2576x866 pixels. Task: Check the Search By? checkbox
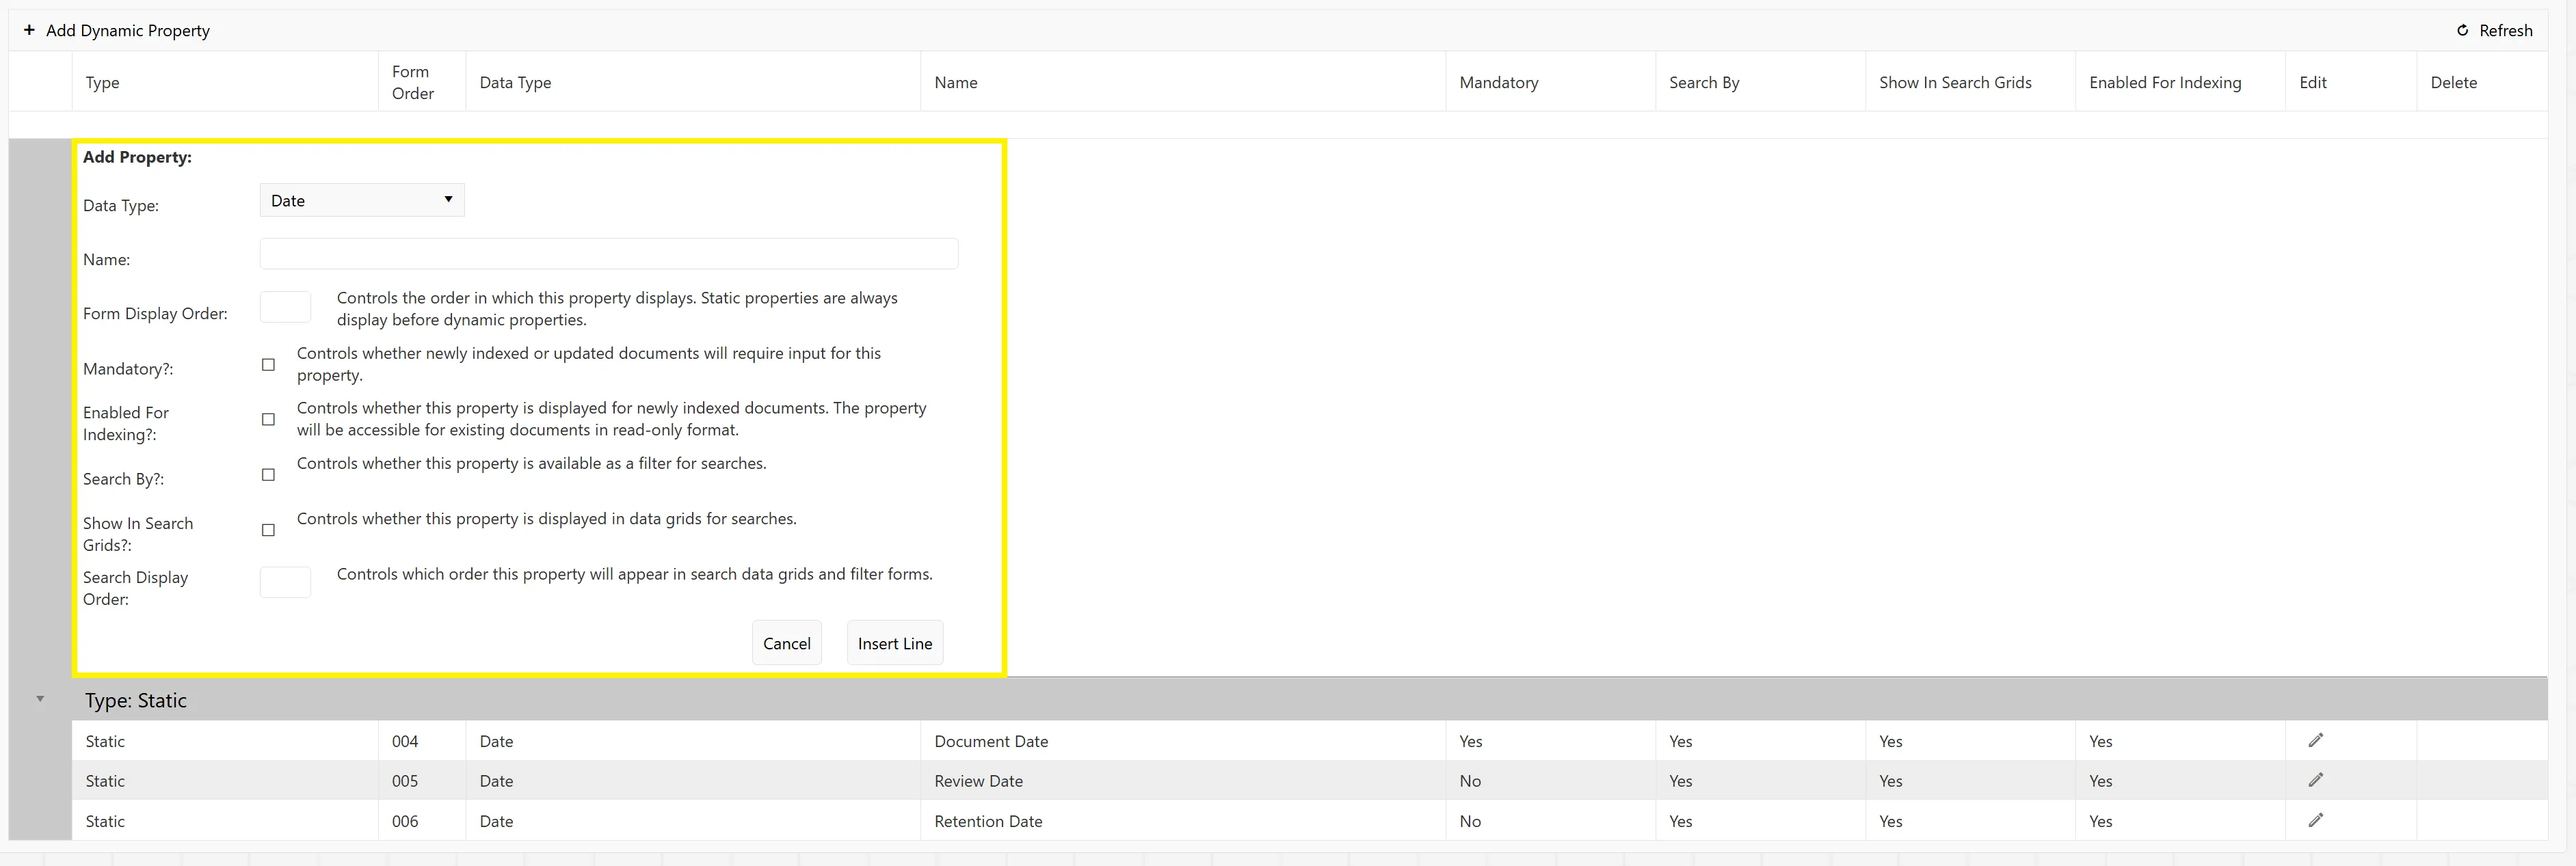268,475
